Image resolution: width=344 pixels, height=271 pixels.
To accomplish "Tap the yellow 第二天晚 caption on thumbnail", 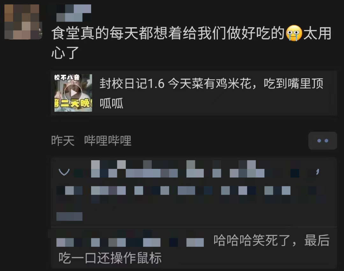I will pos(73,103).
